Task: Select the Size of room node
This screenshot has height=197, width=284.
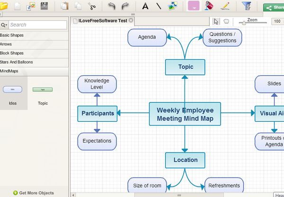Action: [x=147, y=185]
